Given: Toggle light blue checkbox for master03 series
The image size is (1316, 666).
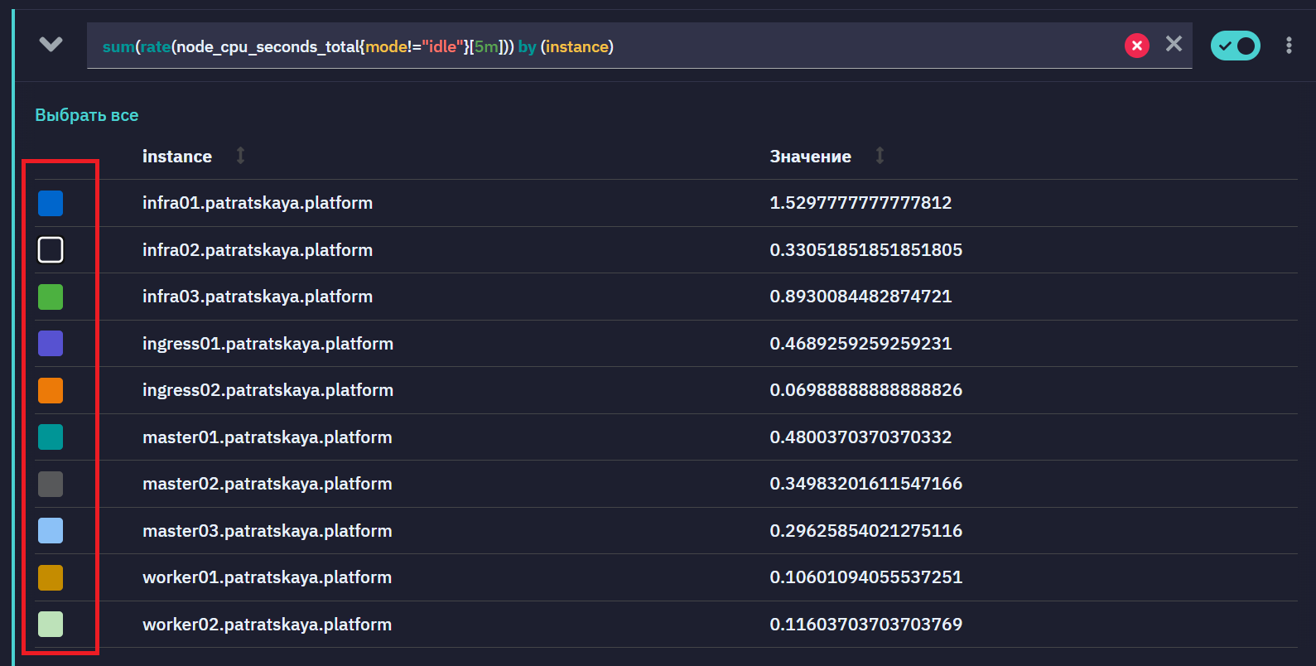Looking at the screenshot, I should (51, 530).
